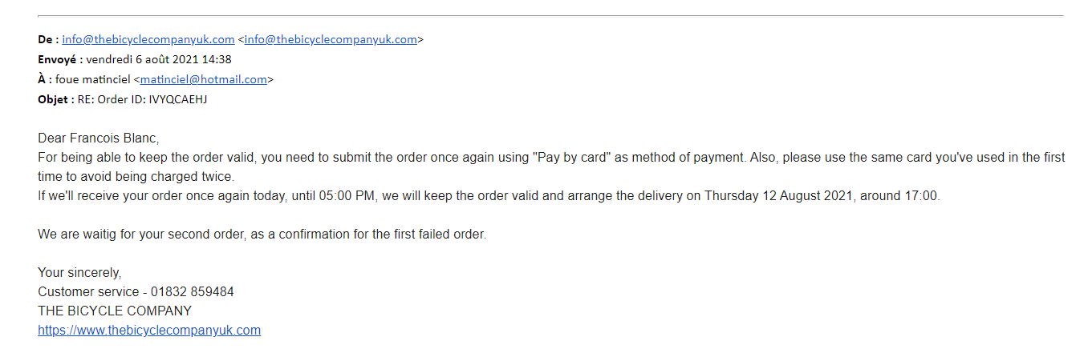Click the bold "Envoyé :" label
This screenshot has height=357, width=1084.
[60, 59]
